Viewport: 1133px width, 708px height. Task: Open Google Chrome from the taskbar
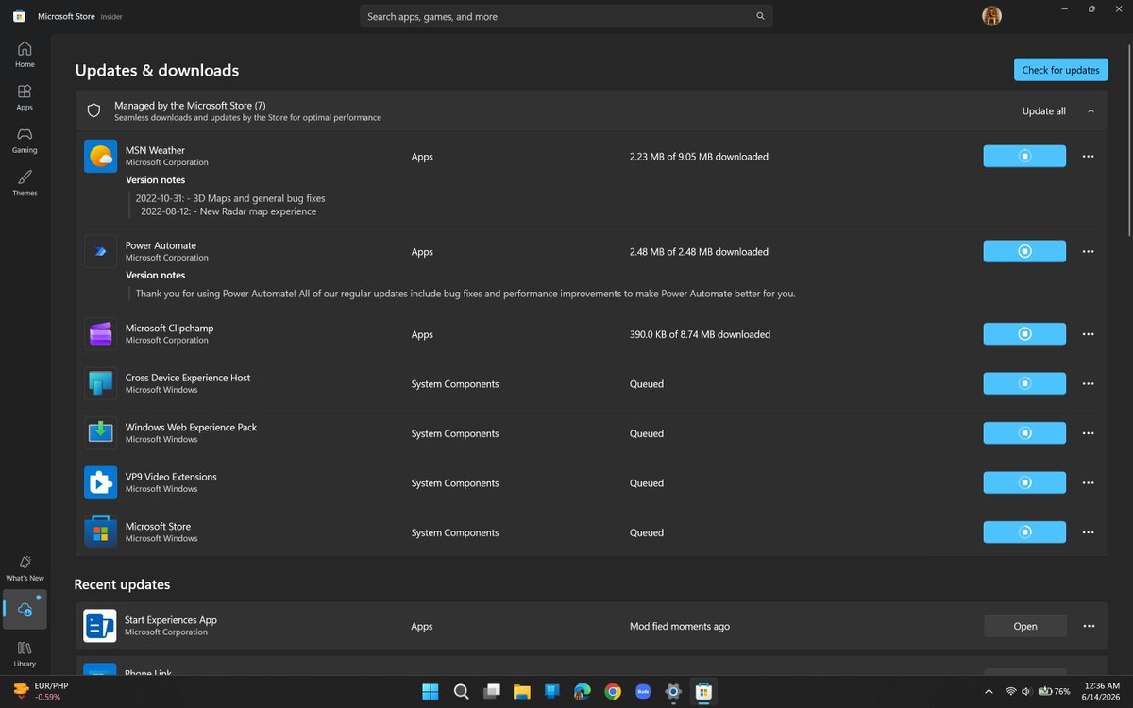click(x=613, y=691)
